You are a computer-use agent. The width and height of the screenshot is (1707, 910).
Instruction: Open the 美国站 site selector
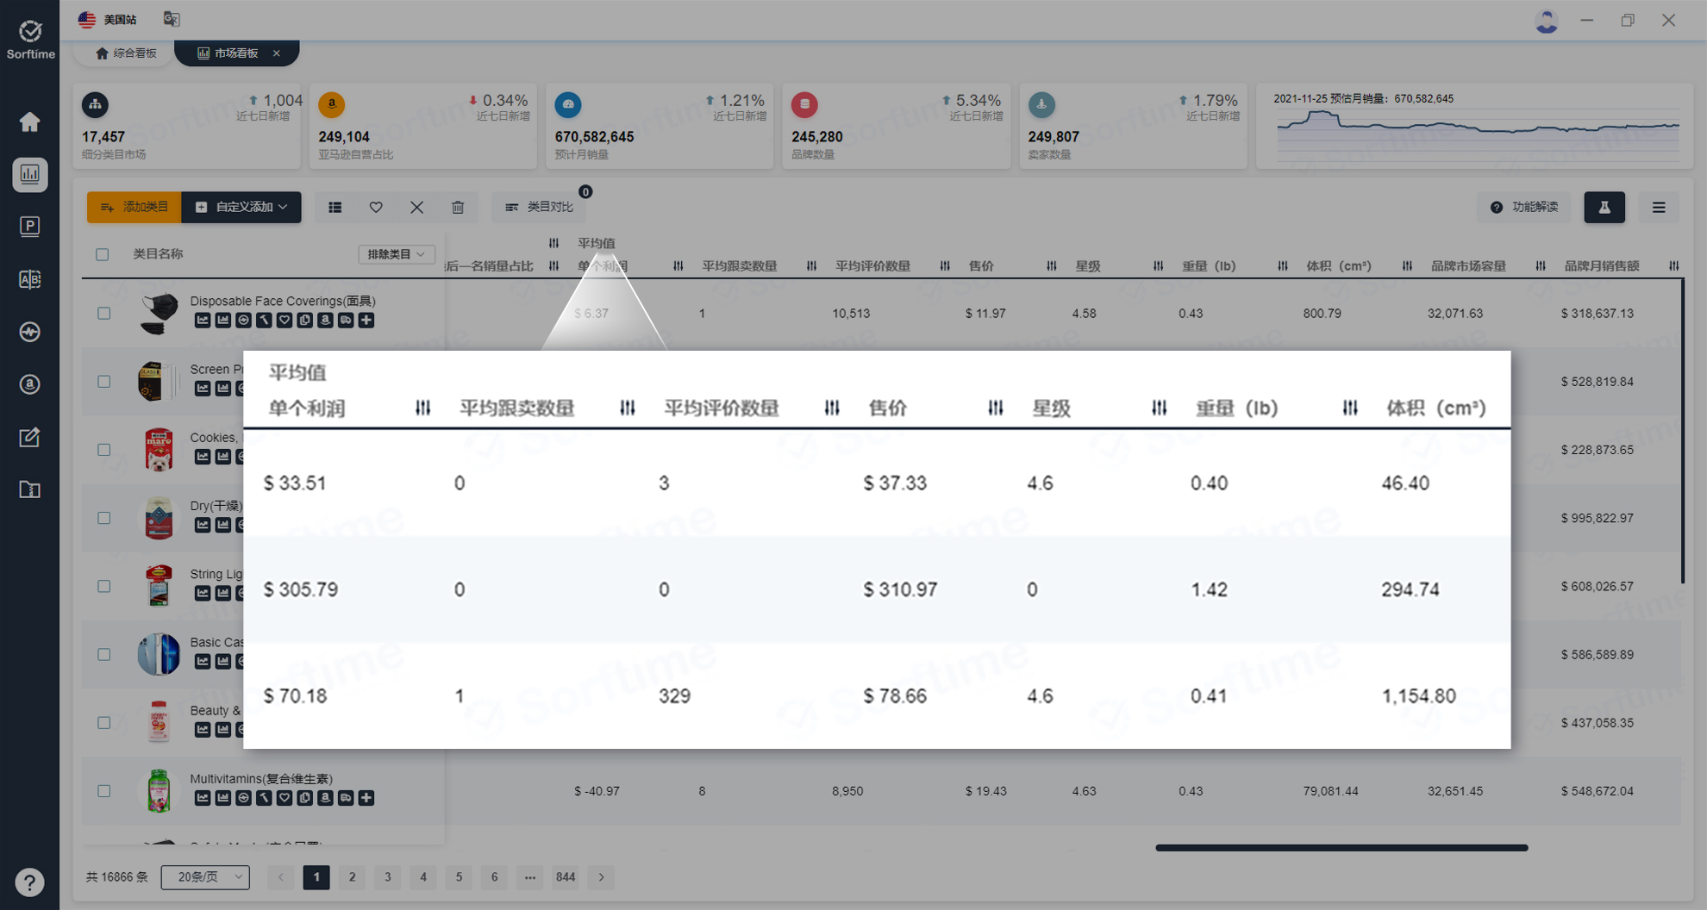tap(107, 19)
